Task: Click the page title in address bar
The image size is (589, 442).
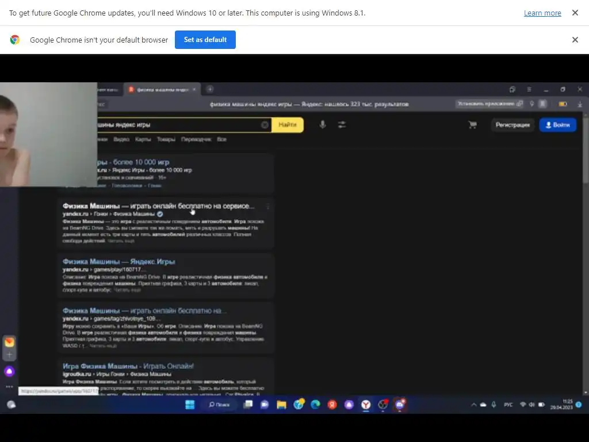Action: click(x=309, y=104)
